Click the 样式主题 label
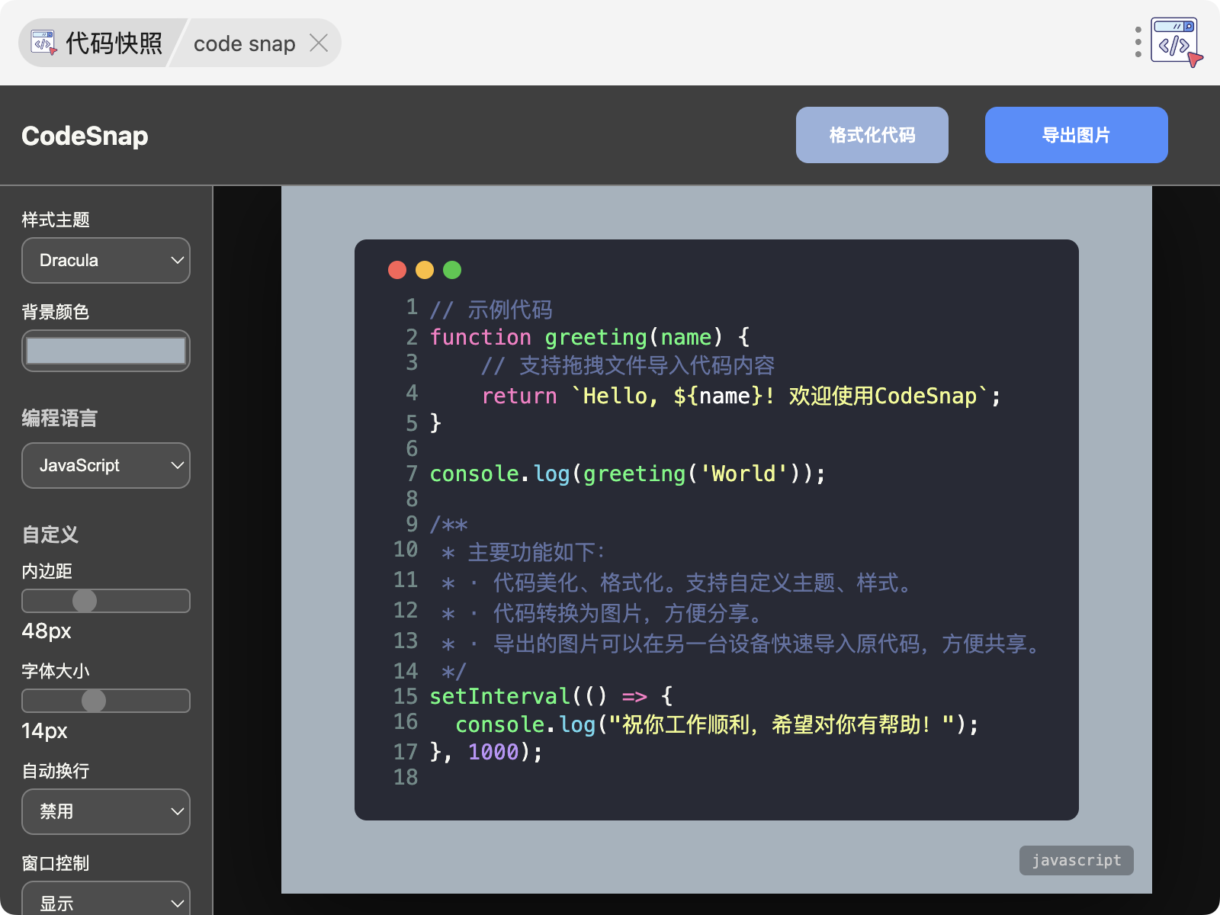1220x915 pixels. 56,220
